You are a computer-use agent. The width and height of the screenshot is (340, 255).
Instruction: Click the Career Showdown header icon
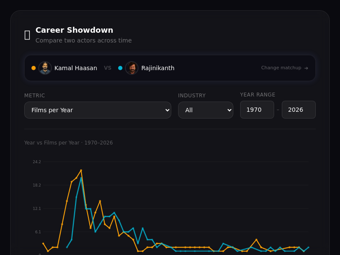[x=27, y=35]
